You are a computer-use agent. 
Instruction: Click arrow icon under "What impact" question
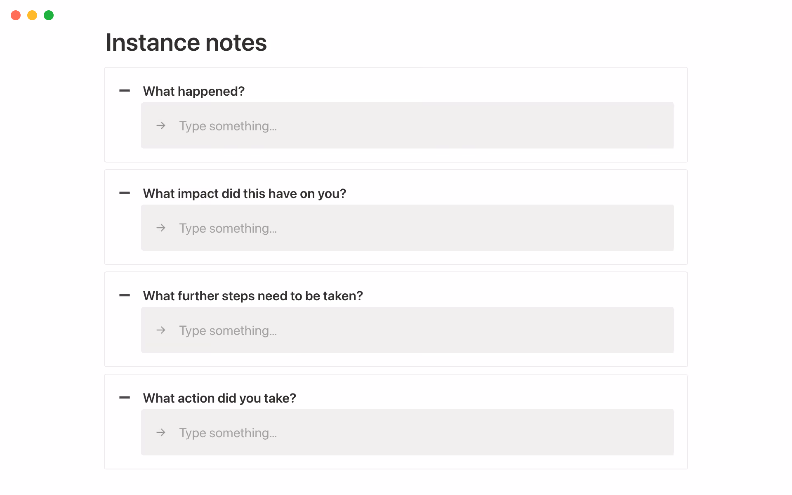pos(161,228)
